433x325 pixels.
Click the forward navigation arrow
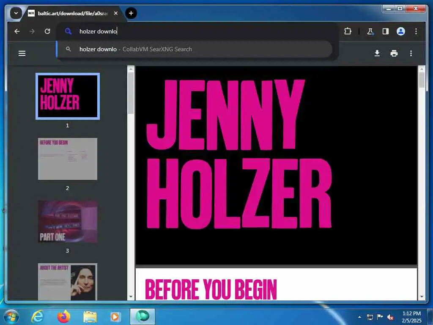(x=32, y=31)
